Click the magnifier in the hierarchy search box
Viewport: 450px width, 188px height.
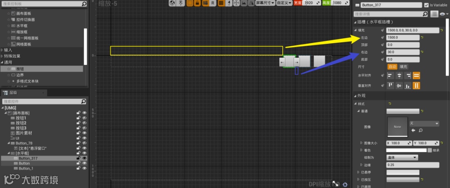[83, 101]
